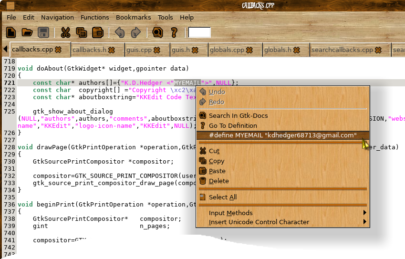Close the callbacks.cpp tab
Screen dimensions: 405x259
[x=58, y=50]
